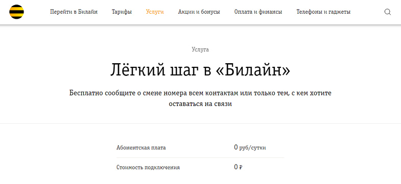Select the «Стоимость подключения» row label
Image resolution: width=401 pixels, height=184 pixels.
click(x=148, y=167)
